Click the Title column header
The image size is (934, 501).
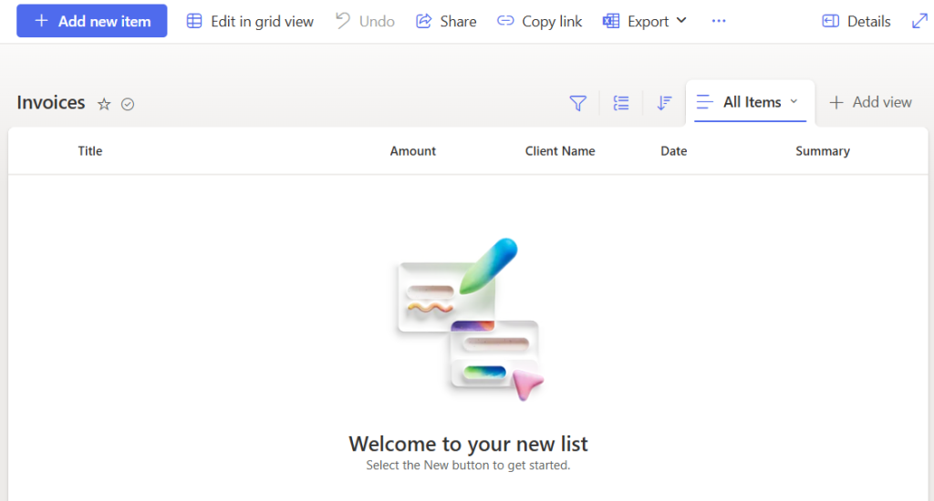pos(90,151)
